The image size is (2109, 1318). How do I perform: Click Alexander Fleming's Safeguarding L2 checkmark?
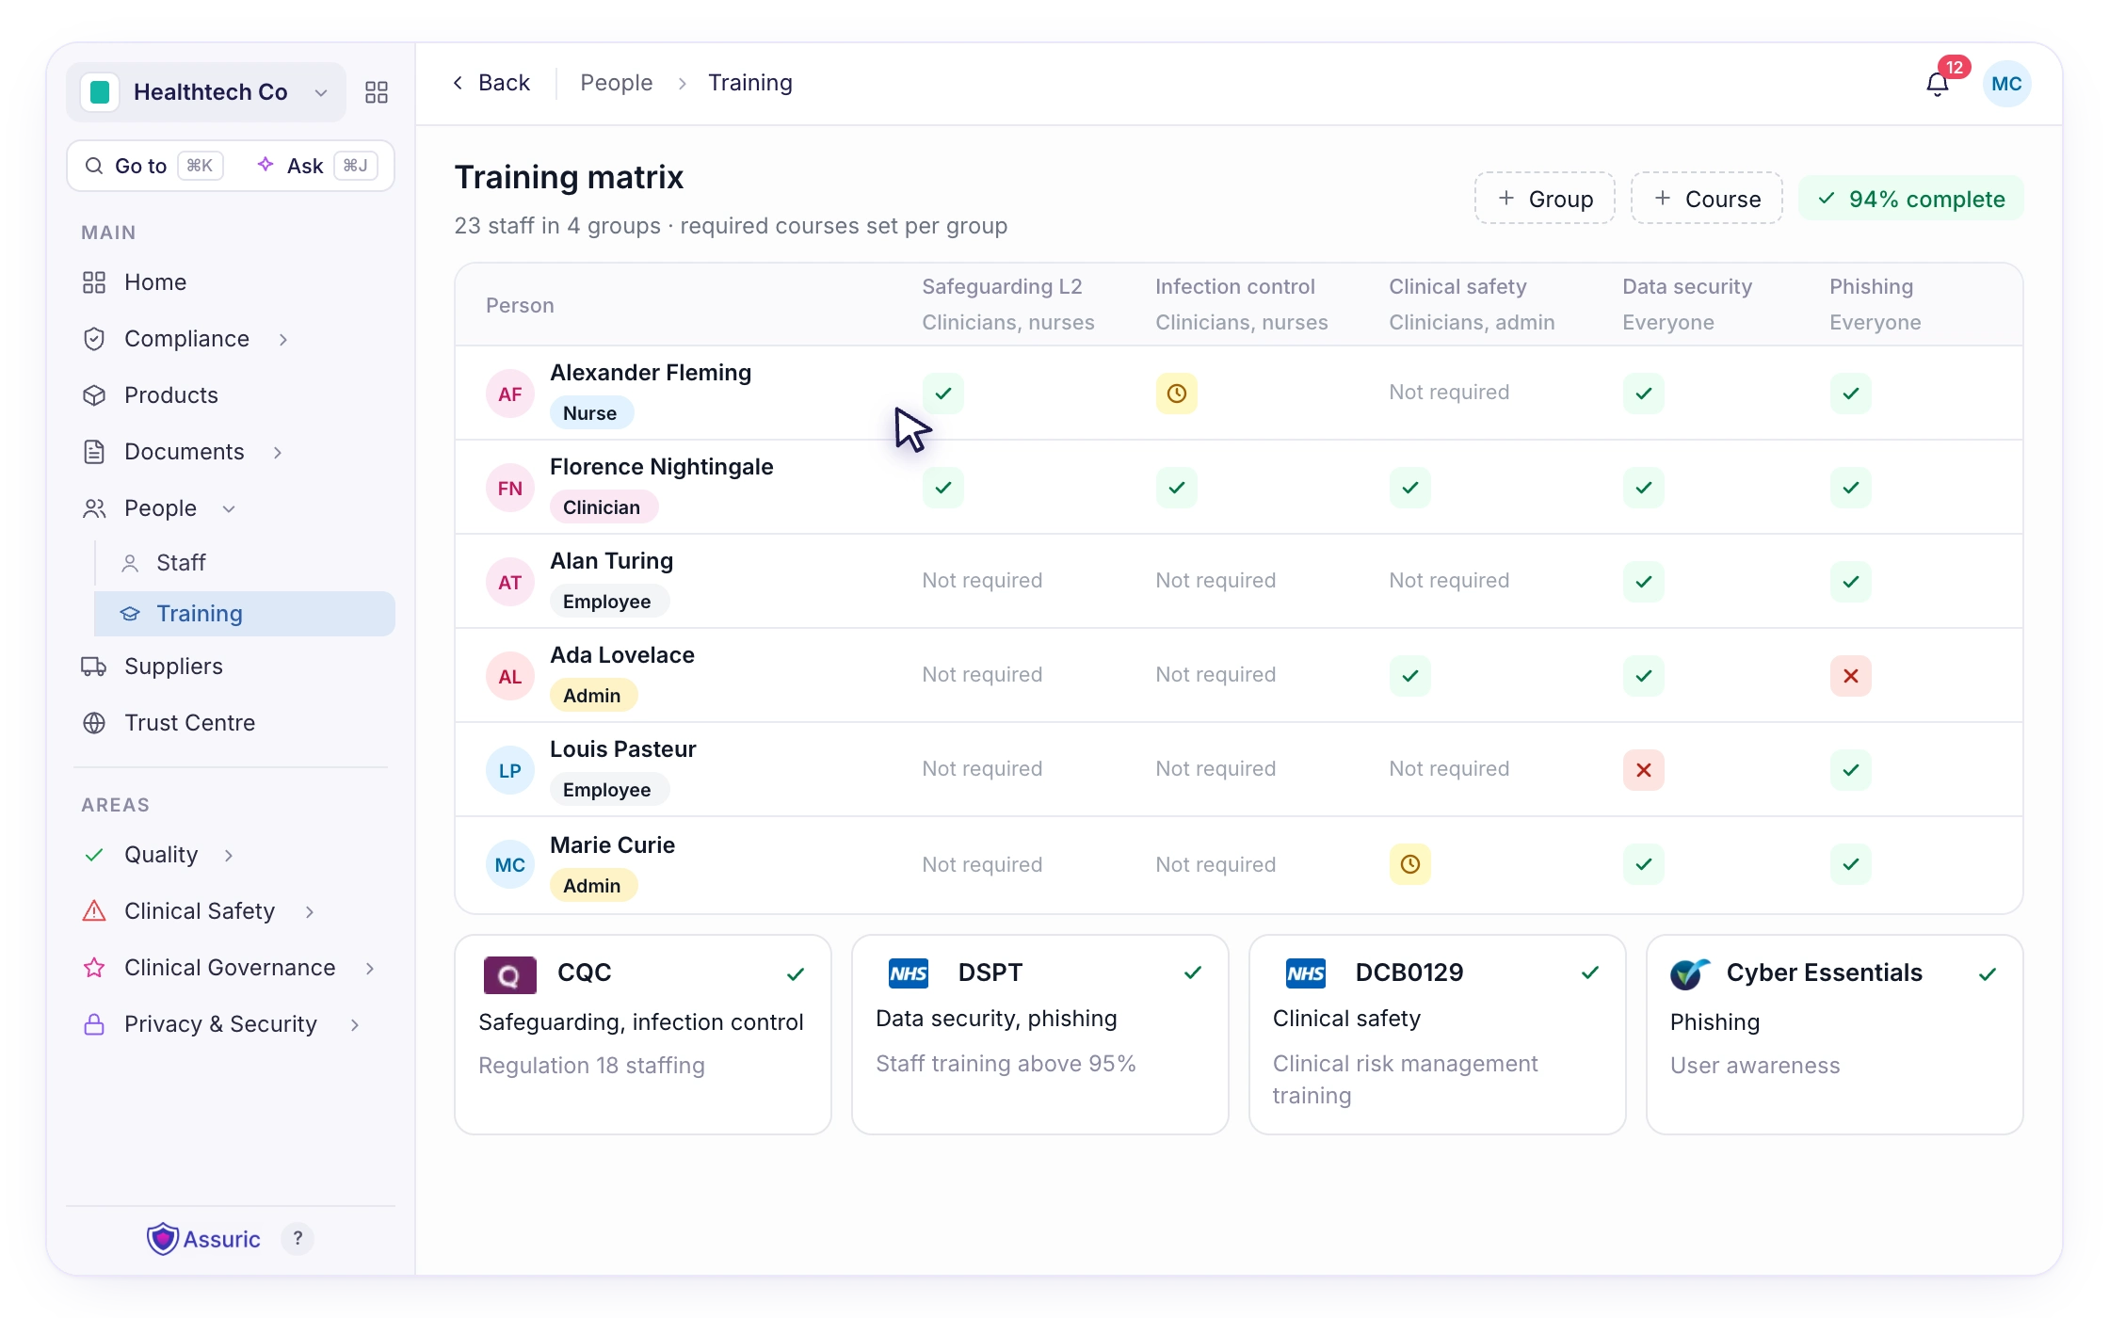pyautogui.click(x=942, y=394)
